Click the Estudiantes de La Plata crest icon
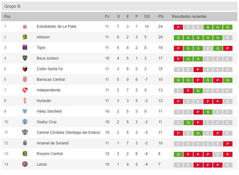The height and width of the screenshot is (175, 239). 25,27
